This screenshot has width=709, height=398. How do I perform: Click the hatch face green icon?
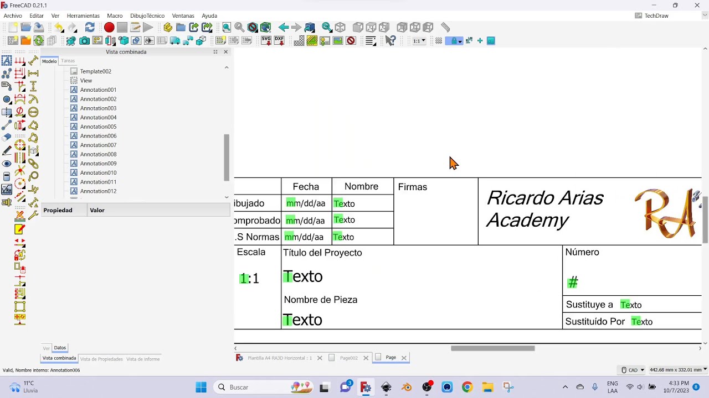312,41
